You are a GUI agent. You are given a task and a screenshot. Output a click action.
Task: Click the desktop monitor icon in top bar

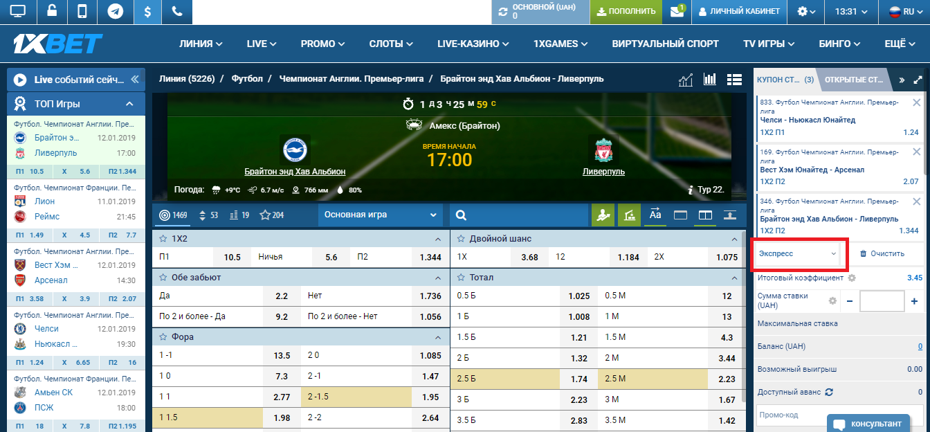(x=18, y=11)
